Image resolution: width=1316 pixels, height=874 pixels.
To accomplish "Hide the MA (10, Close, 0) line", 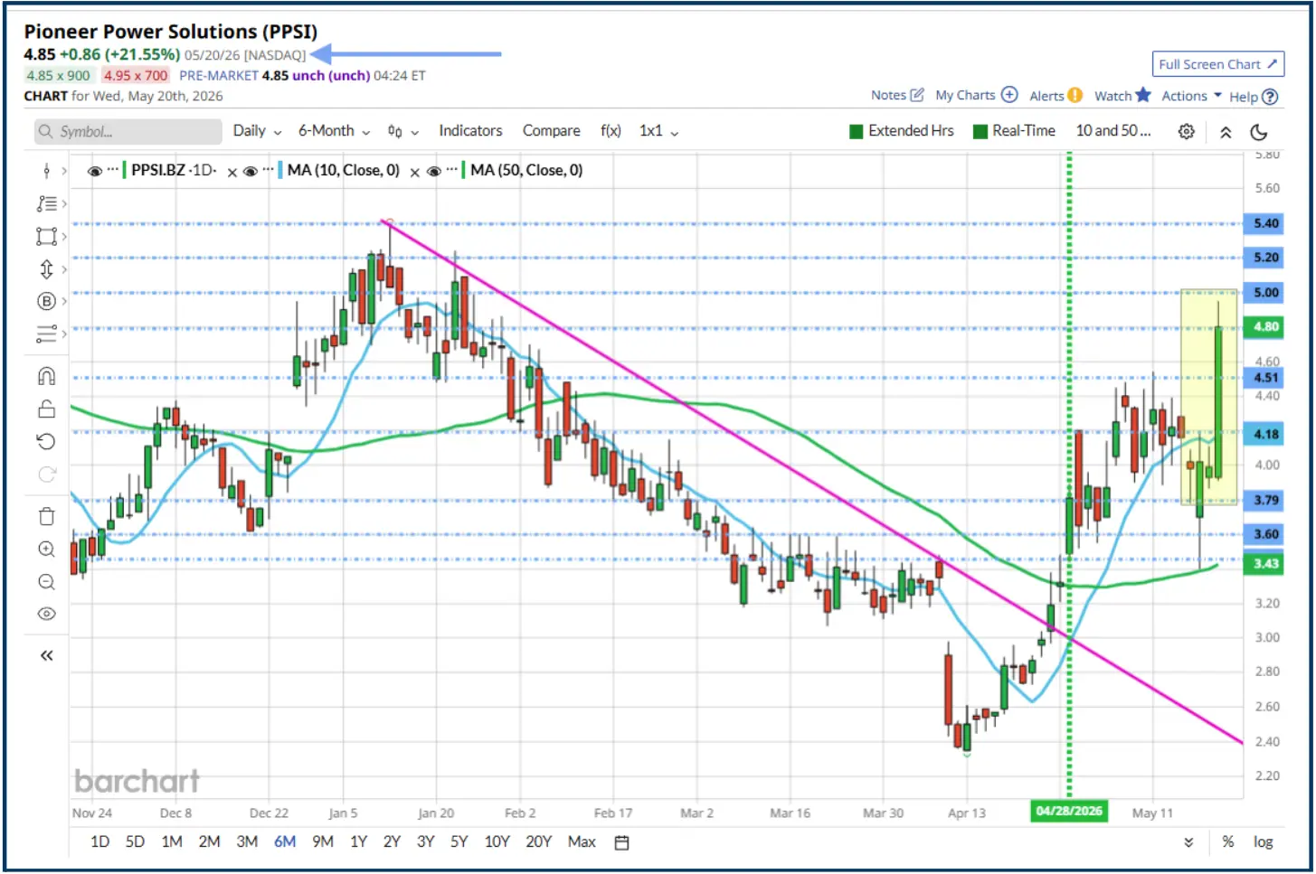I will [251, 171].
